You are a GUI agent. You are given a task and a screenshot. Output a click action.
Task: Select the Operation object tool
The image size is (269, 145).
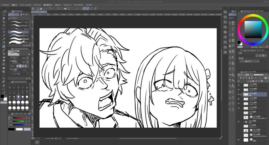pos(4,22)
